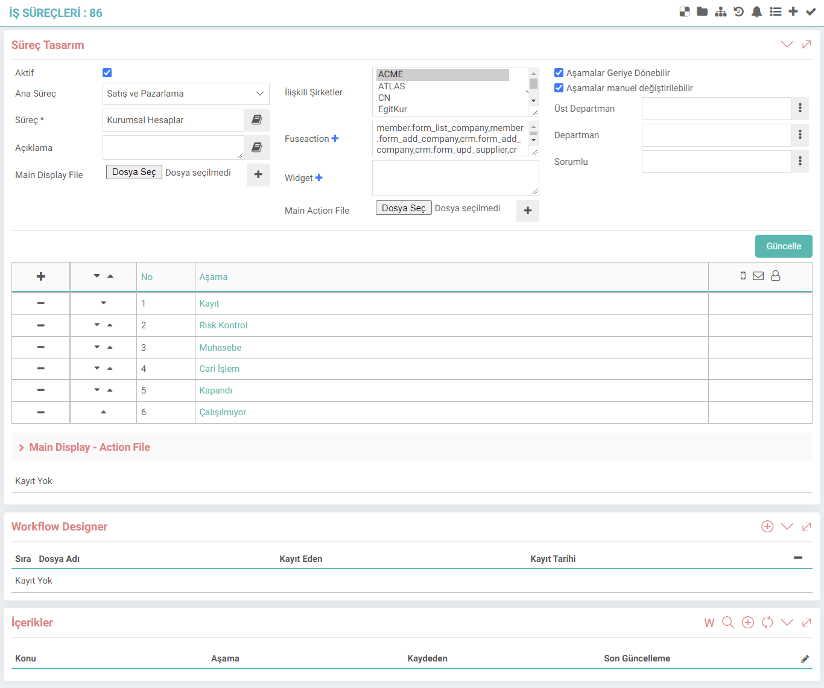Click the Güncelle button

pyautogui.click(x=784, y=246)
